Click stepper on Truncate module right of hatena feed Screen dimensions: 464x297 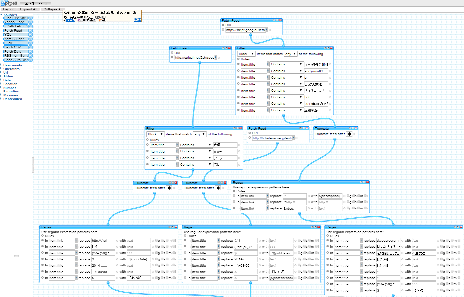coord(349,134)
